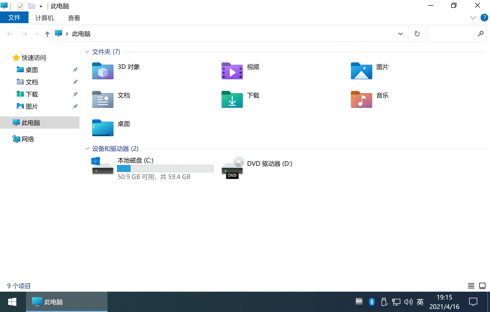490x312 pixels.
Task: Open the 计算机 ribbon tab
Action: tap(44, 18)
